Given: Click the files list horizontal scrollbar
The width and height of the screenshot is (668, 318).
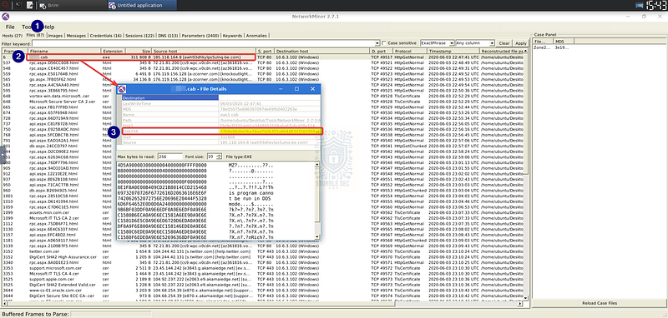Looking at the screenshot, I should (261, 304).
